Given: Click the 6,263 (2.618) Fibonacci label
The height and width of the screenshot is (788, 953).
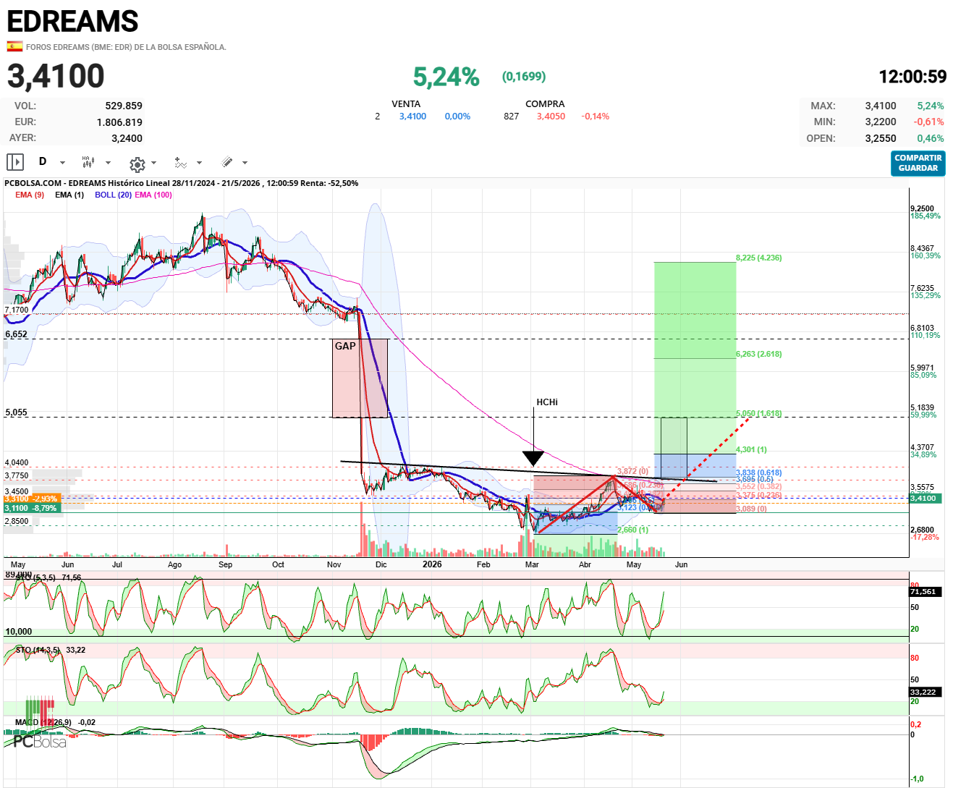Looking at the screenshot, I should point(758,354).
